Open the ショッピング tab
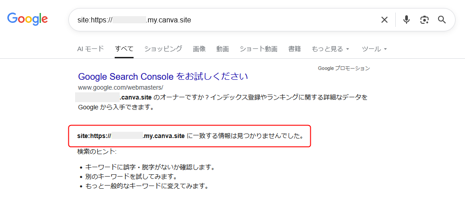 click(x=163, y=49)
